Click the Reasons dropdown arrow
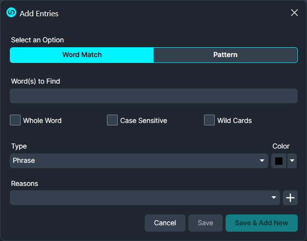This screenshot has width=307, height=241. click(274, 198)
